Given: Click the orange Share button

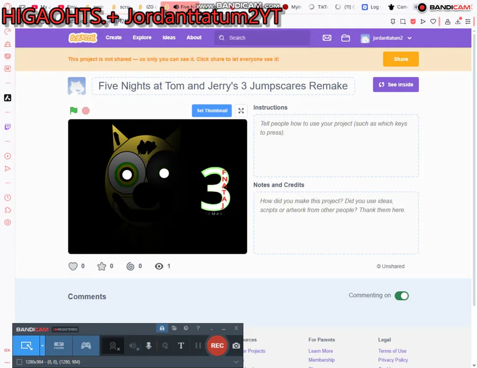Looking at the screenshot, I should pos(401,59).
